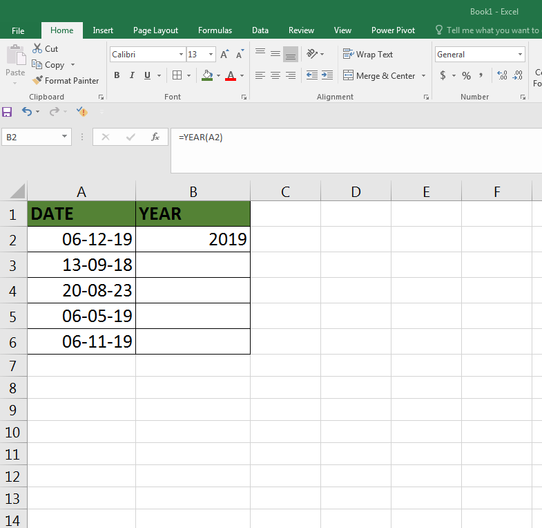
Task: Switch to the View tab
Action: click(342, 30)
